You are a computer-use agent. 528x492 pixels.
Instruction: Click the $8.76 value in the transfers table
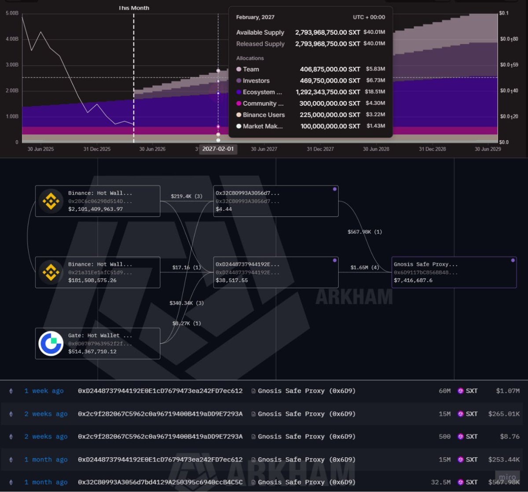(x=510, y=437)
